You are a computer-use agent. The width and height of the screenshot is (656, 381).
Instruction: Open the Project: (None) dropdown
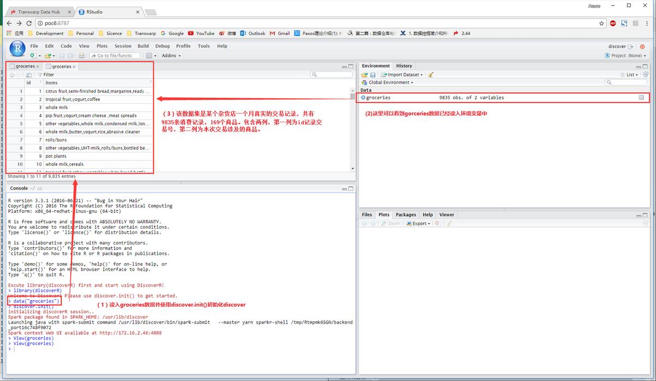(625, 56)
